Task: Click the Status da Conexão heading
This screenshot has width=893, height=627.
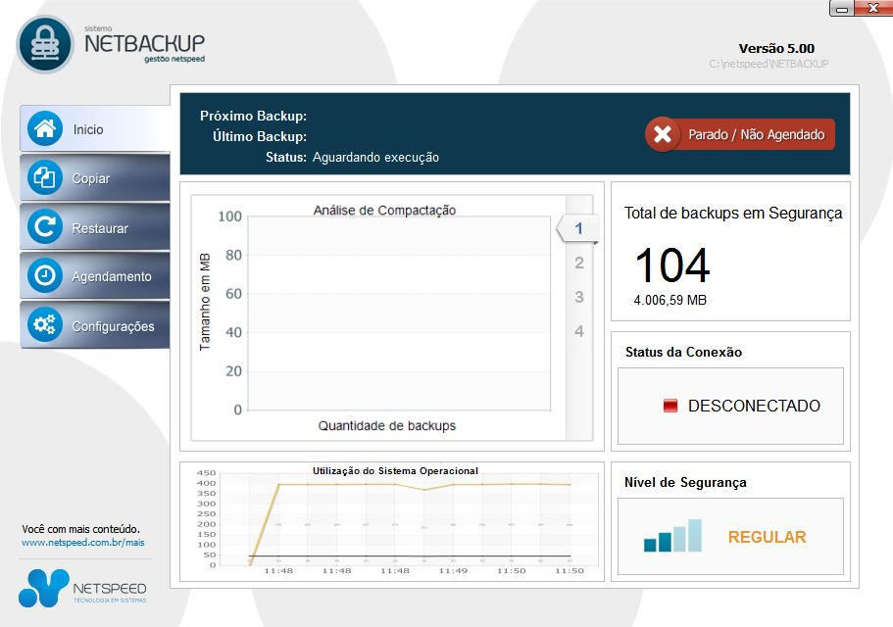Action: [x=683, y=352]
